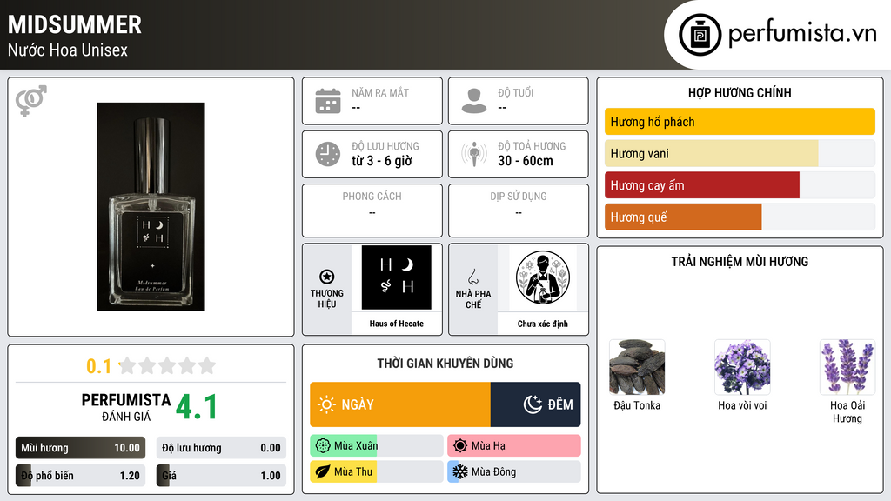Click the perfumista.vn bottle logo icon

pos(700,35)
